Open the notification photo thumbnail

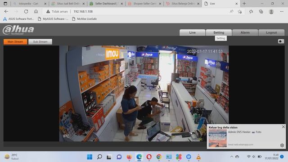[218, 138]
